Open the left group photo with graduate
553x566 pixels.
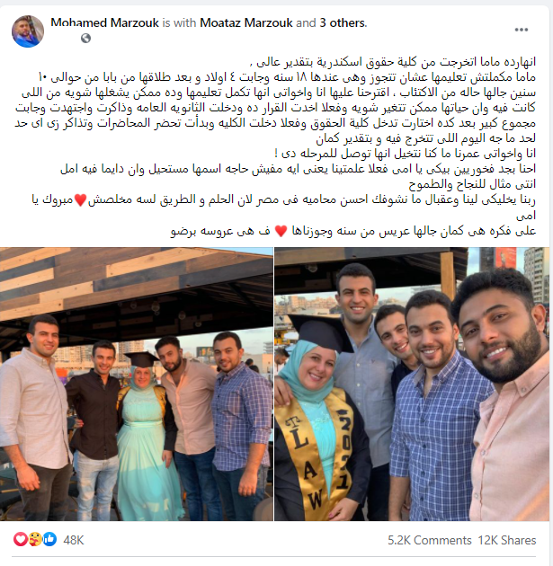pos(136,384)
